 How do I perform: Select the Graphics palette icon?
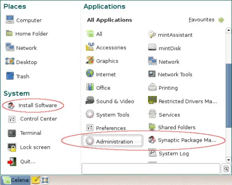coord(90,60)
